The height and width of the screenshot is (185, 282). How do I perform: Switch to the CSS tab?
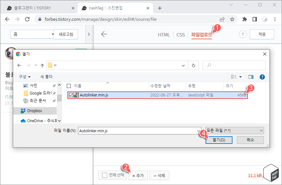tap(180, 35)
